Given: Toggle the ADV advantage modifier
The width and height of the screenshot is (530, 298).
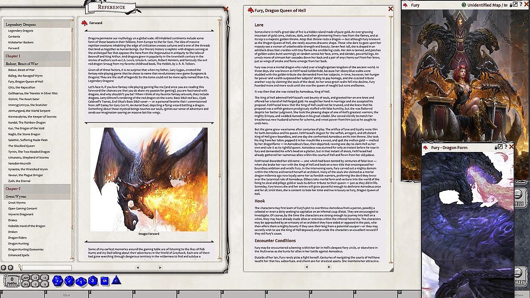Looking at the screenshot, I should click(x=26, y=278).
